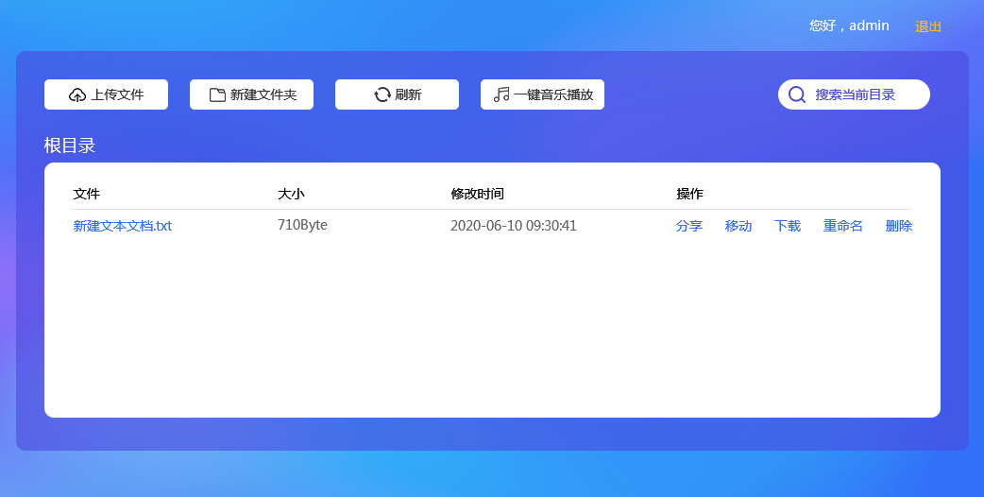The width and height of the screenshot is (984, 497).
Task: Click 分享 for 新建文本文档.txt
Action: pyautogui.click(x=689, y=226)
